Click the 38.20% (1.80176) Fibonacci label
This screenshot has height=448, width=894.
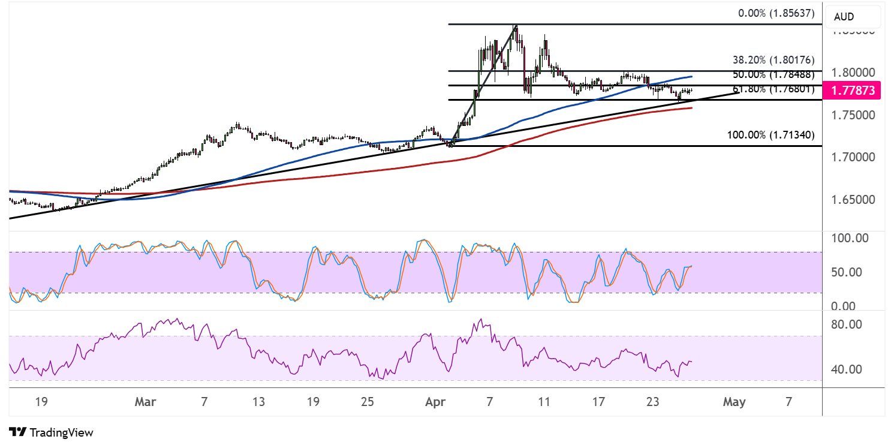pyautogui.click(x=773, y=60)
